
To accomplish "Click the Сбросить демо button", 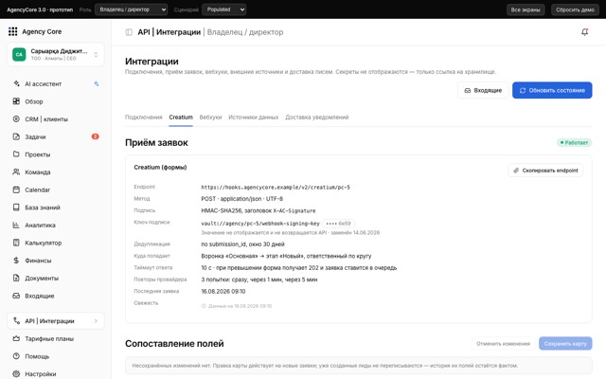I will [575, 9].
